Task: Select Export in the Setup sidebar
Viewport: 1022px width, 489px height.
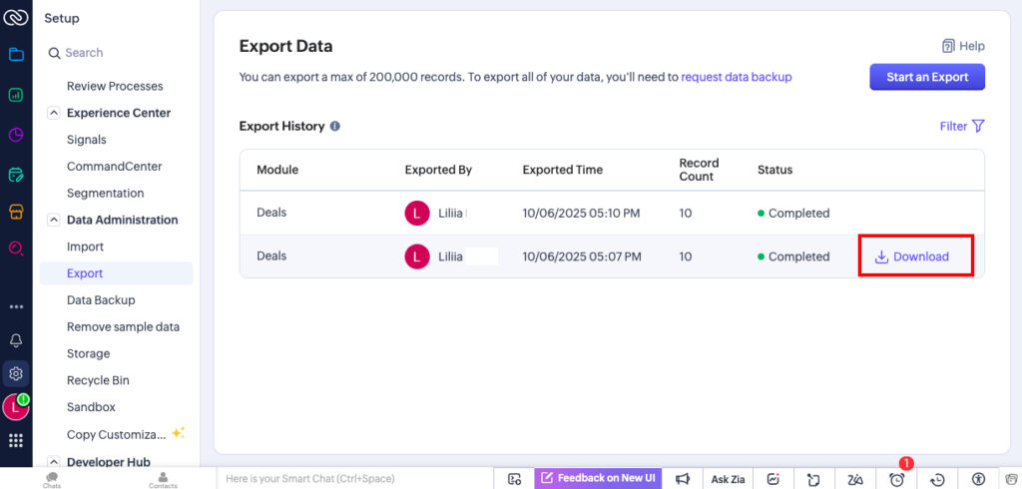Action: pos(116,273)
